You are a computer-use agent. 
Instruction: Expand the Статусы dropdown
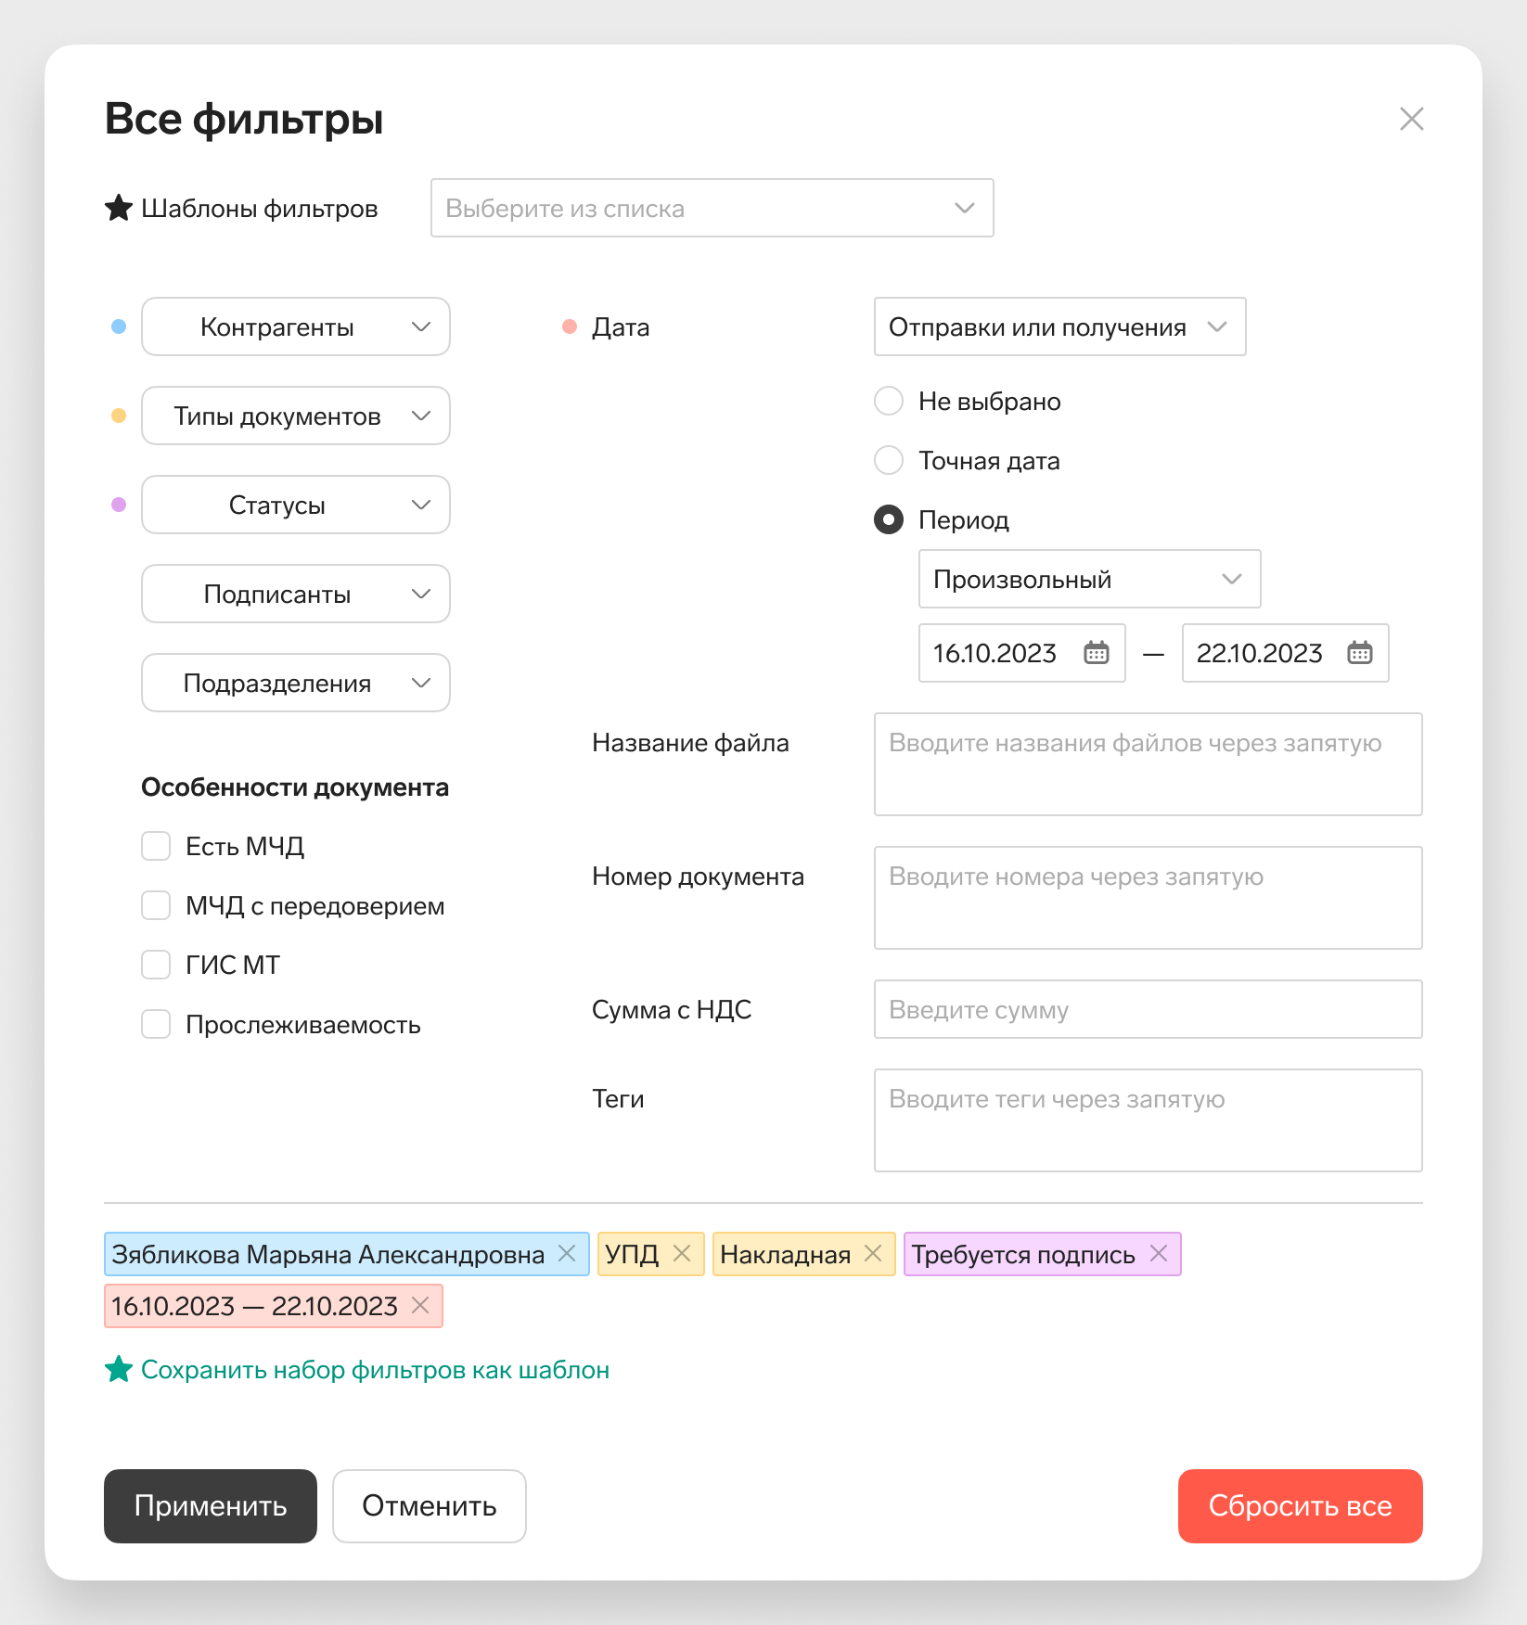tap(296, 505)
